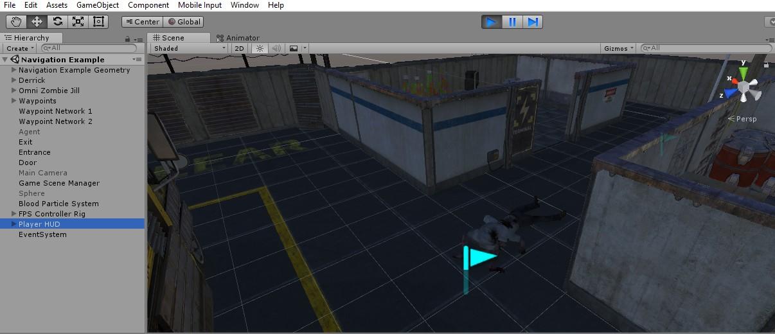Select the Exit object

[26, 142]
